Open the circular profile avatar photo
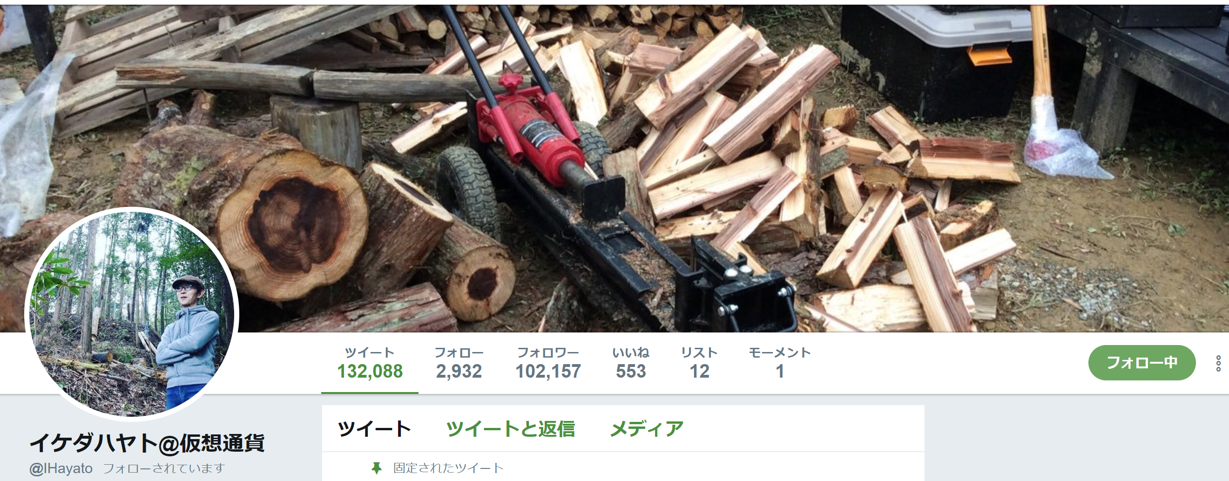The width and height of the screenshot is (1229, 481). click(132, 314)
